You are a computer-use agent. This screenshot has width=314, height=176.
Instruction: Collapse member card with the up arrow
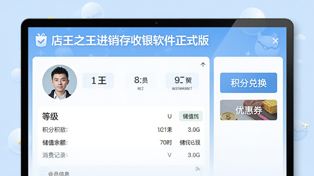pyautogui.click(x=203, y=64)
